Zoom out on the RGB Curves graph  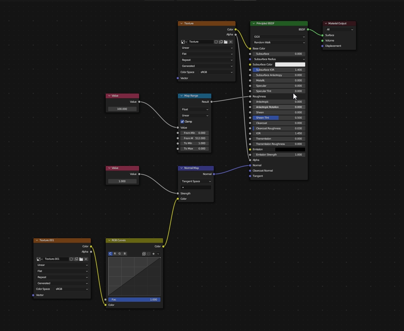pos(149,254)
